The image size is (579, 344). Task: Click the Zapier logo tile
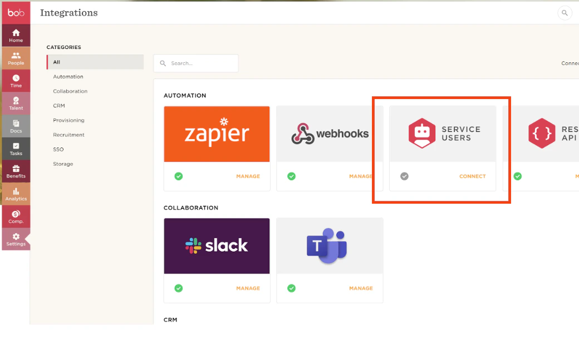coord(217,134)
